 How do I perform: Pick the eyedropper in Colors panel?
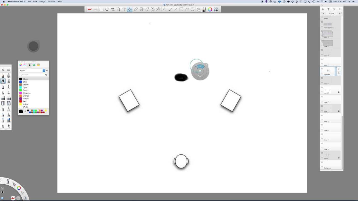point(25,111)
